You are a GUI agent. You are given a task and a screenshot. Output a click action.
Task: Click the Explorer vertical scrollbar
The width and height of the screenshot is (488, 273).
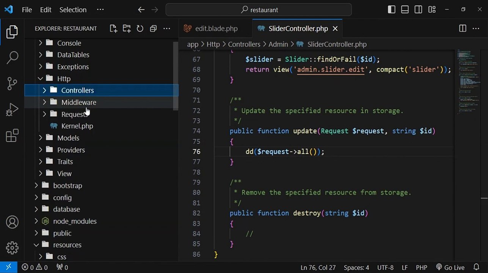pyautogui.click(x=176, y=76)
